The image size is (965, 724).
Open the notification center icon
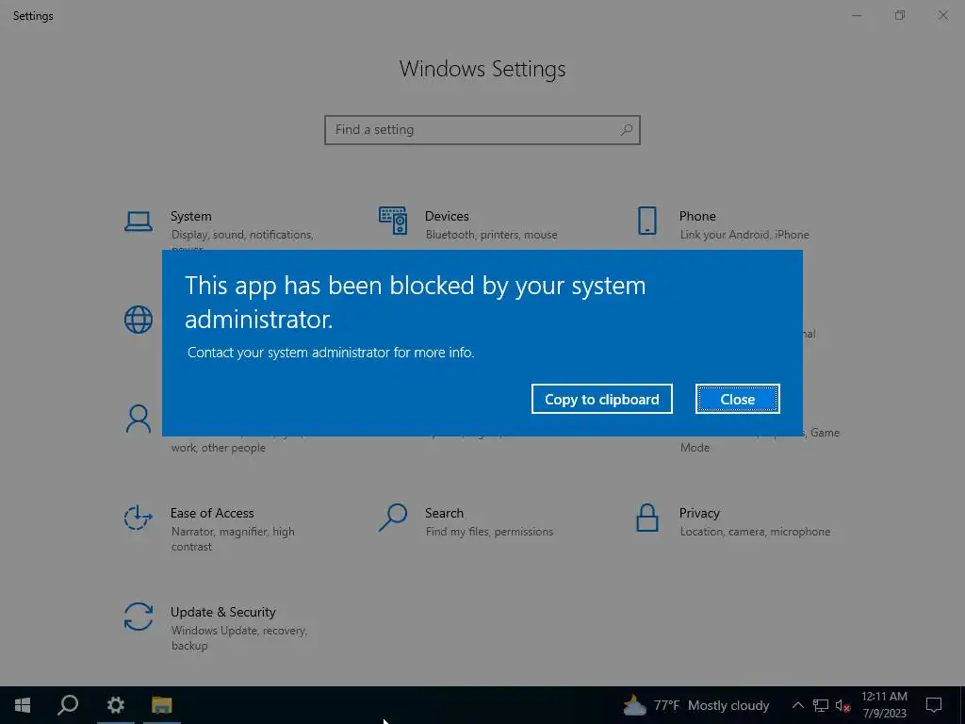(x=934, y=705)
